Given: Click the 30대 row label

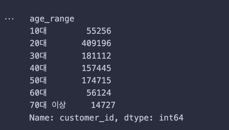Looking at the screenshot, I should [x=38, y=56].
